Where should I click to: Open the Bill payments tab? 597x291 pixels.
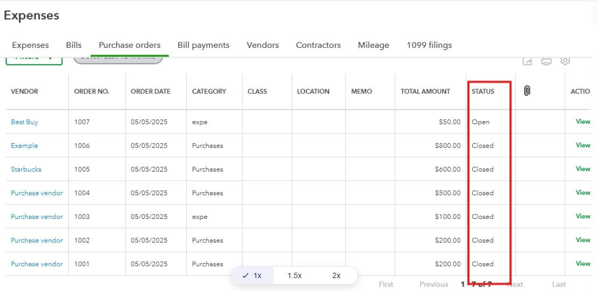[x=203, y=45]
